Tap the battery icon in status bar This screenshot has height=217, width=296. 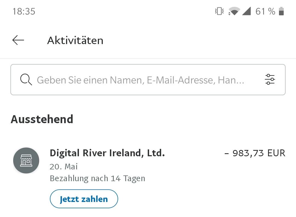[281, 11]
